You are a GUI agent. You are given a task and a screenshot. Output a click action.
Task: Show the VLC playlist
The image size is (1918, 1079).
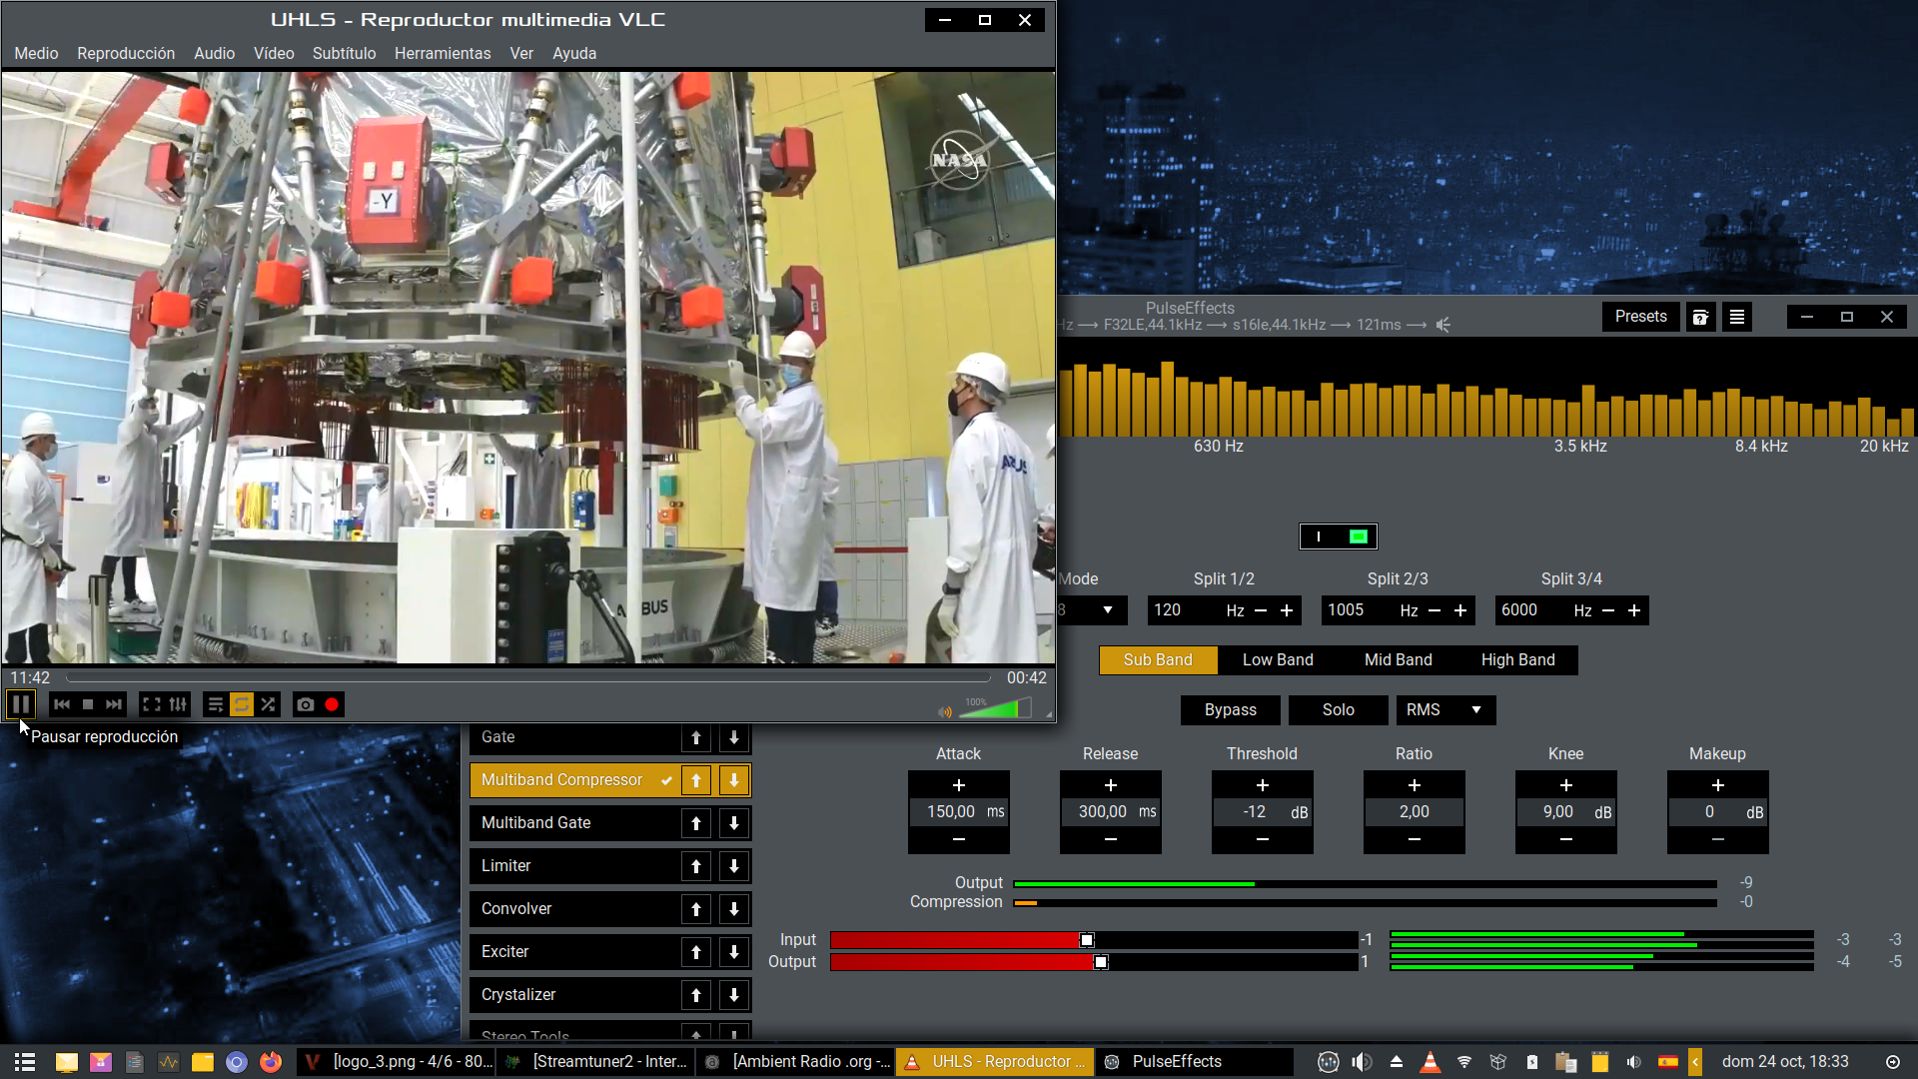click(215, 704)
